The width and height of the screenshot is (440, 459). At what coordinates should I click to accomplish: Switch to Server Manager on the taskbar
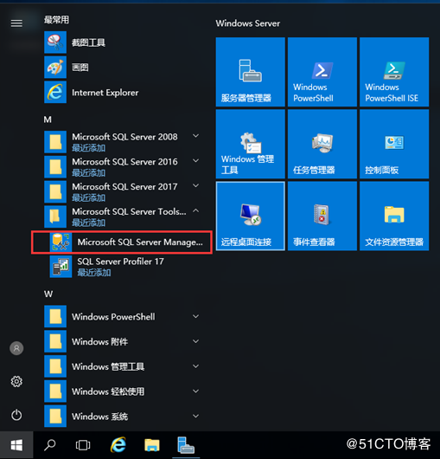[x=186, y=445]
